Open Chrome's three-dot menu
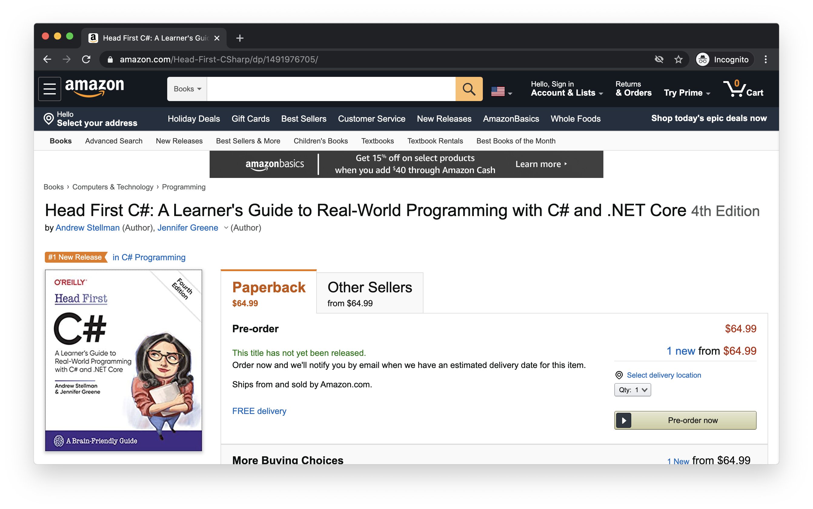The width and height of the screenshot is (813, 509). (765, 59)
